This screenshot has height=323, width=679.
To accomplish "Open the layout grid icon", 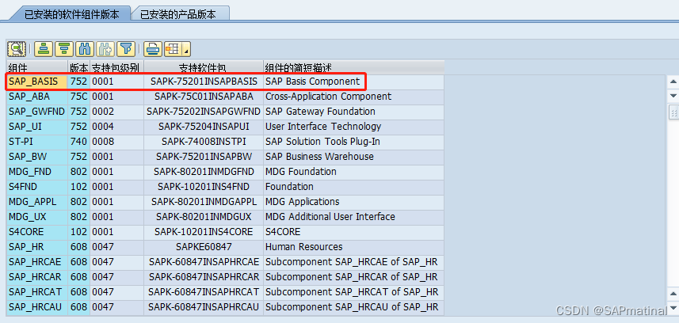I will pyautogui.click(x=173, y=49).
